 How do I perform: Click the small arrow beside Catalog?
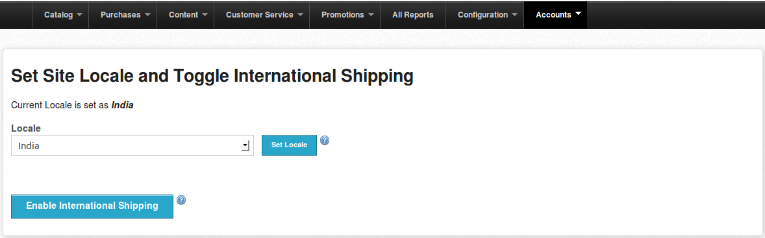click(79, 15)
